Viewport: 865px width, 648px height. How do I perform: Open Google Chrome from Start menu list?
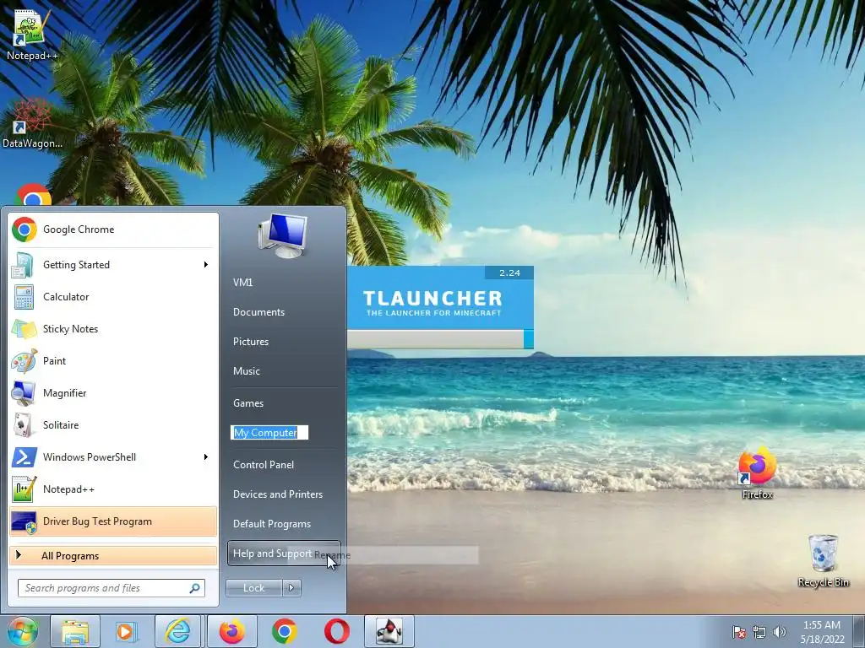coord(113,229)
